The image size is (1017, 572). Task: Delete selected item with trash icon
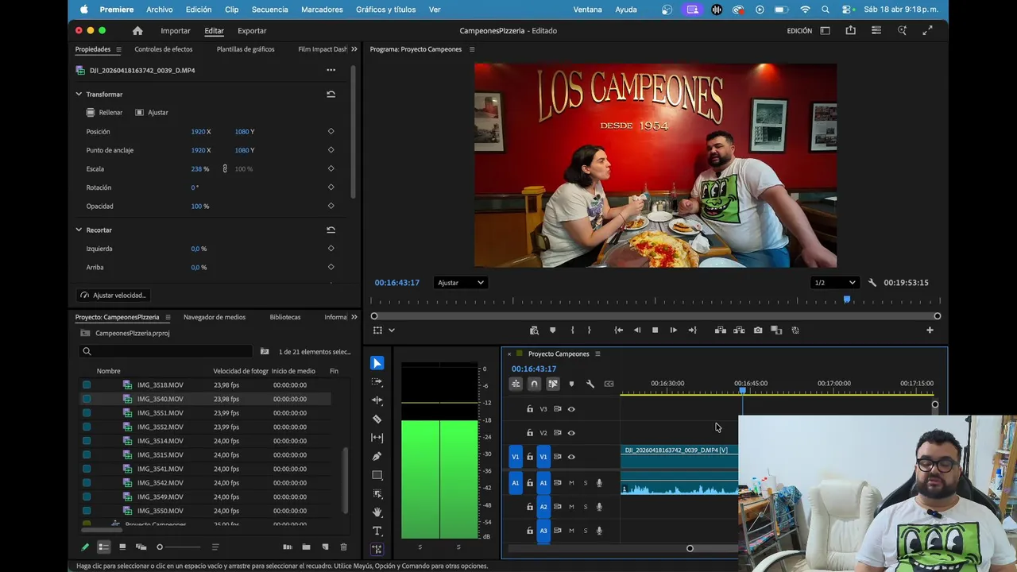coord(343,547)
